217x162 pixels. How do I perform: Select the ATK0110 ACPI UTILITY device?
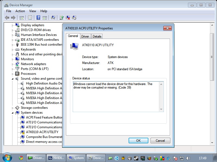click(x=42, y=132)
